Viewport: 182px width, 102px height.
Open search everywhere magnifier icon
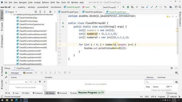(x=180, y=7)
